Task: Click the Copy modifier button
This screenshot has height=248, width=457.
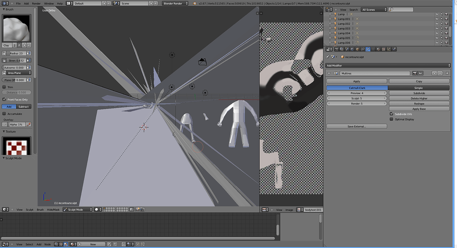Action: (419, 81)
